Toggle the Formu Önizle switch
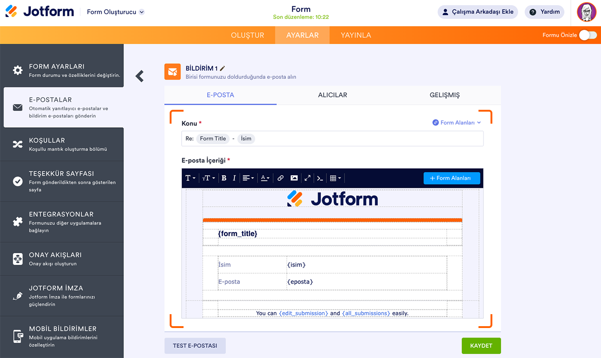Viewport: 601px width, 358px height. (x=588, y=35)
